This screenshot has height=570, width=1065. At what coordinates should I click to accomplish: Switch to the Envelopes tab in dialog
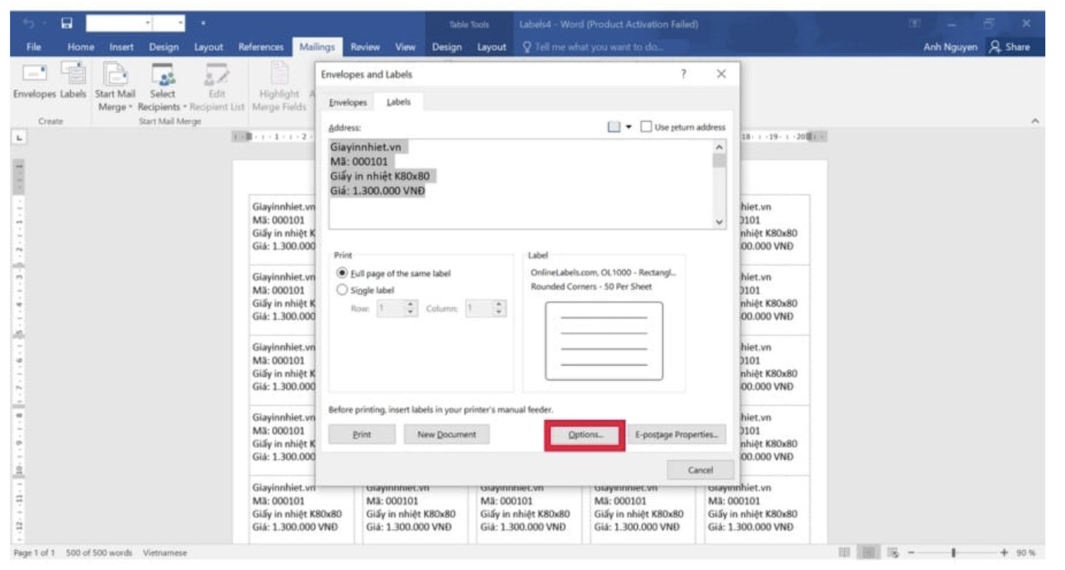347,103
